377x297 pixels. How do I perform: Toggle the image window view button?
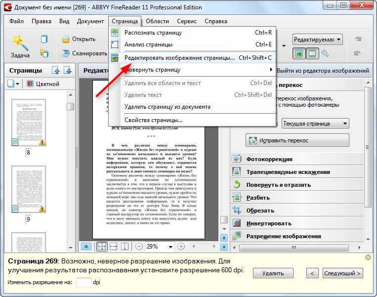point(298,53)
